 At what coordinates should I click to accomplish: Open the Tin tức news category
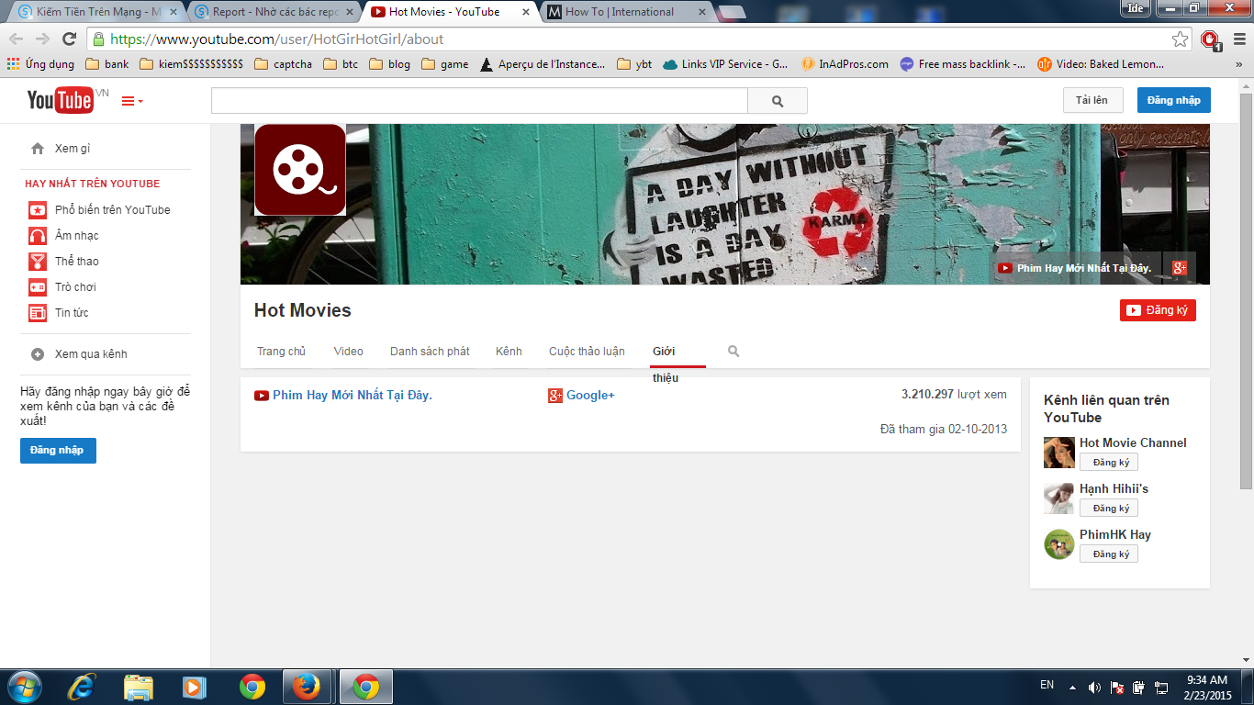click(59, 313)
